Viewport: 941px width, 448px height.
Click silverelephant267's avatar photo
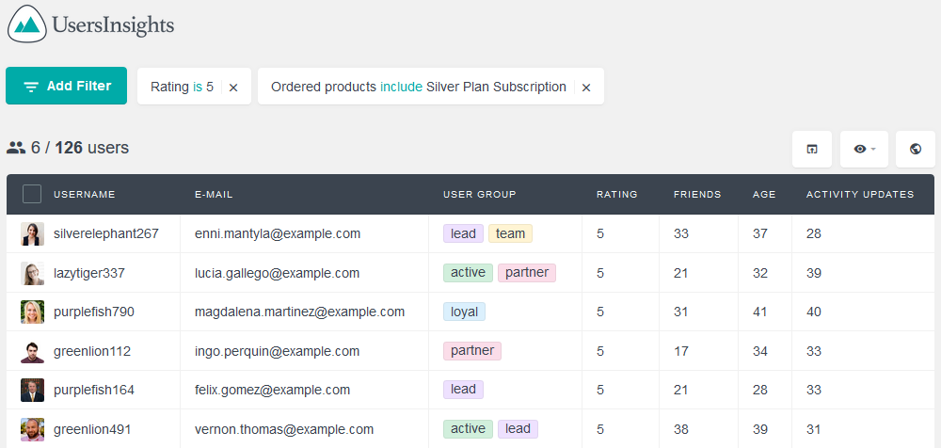click(x=32, y=233)
